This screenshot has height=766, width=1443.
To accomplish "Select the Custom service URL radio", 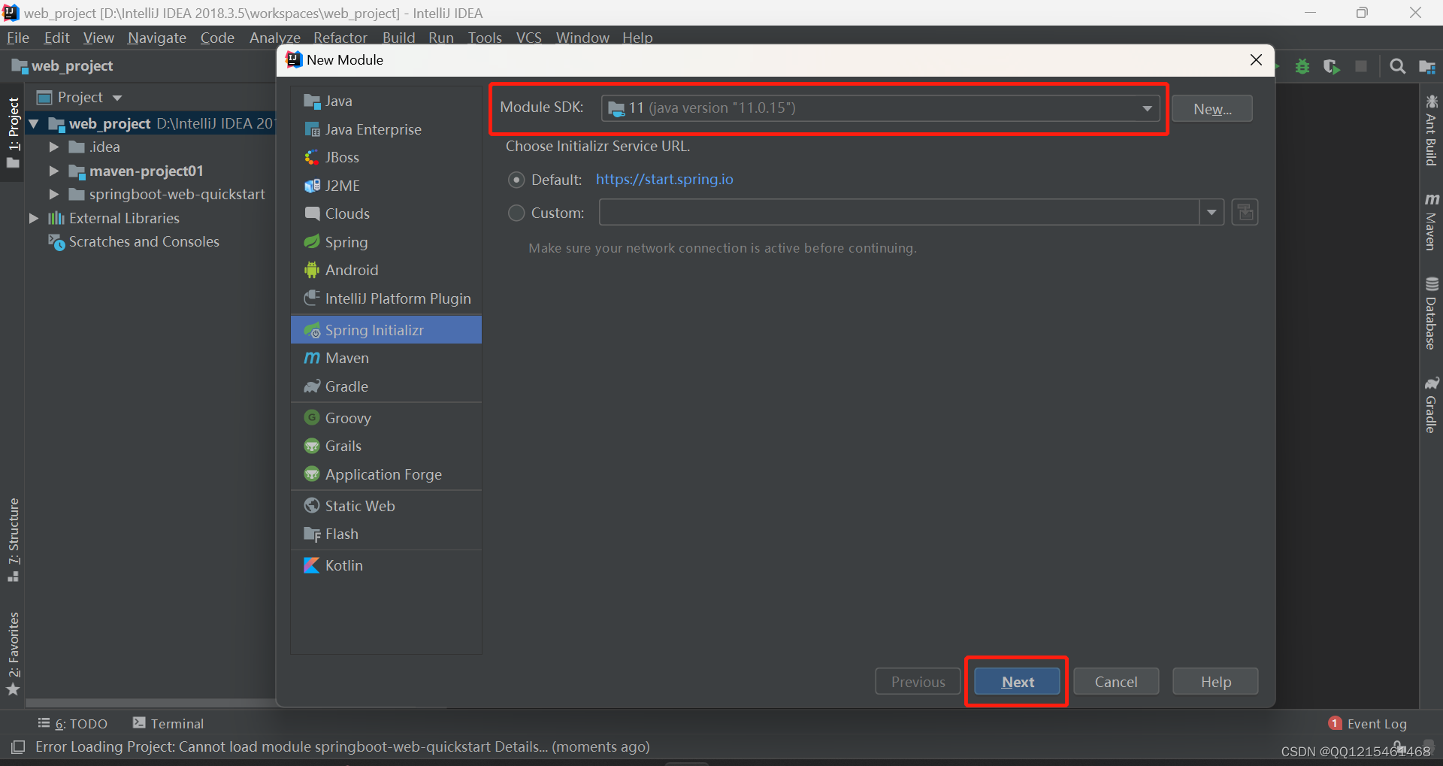I will coord(516,213).
